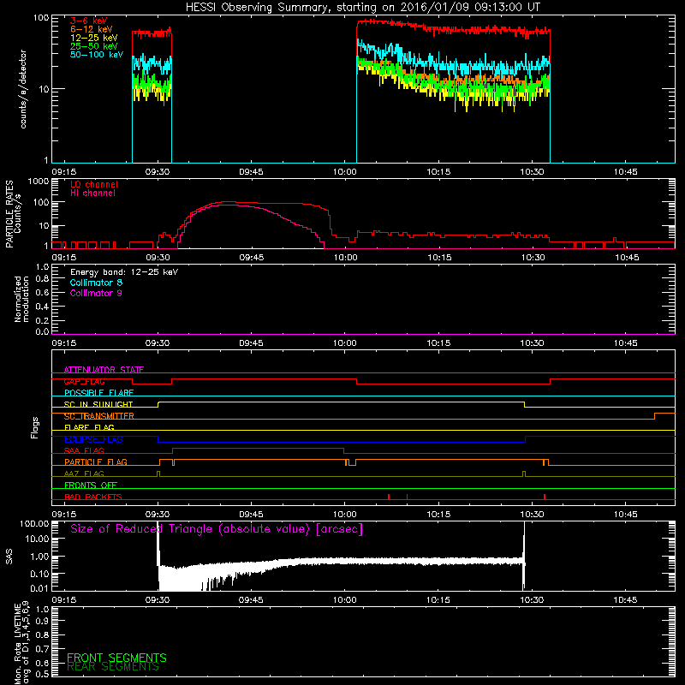This screenshot has width=685, height=685.
Task: Click the 09:45 tick under the particle rates plot
Action: (x=251, y=258)
